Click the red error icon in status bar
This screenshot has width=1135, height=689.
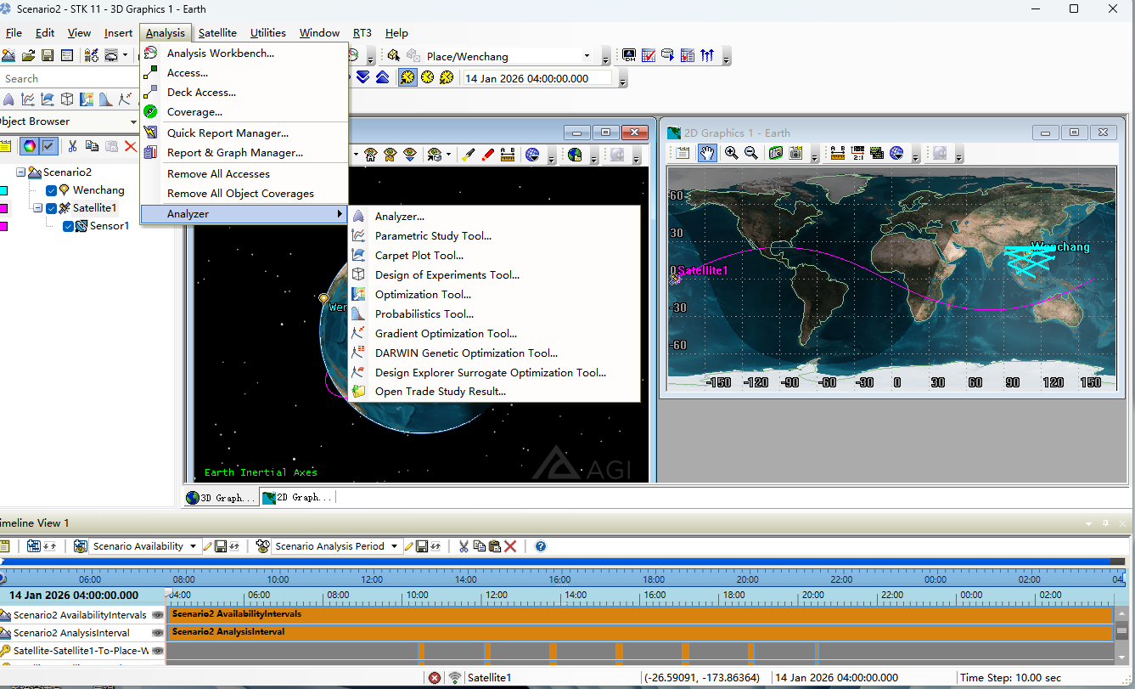pos(435,678)
